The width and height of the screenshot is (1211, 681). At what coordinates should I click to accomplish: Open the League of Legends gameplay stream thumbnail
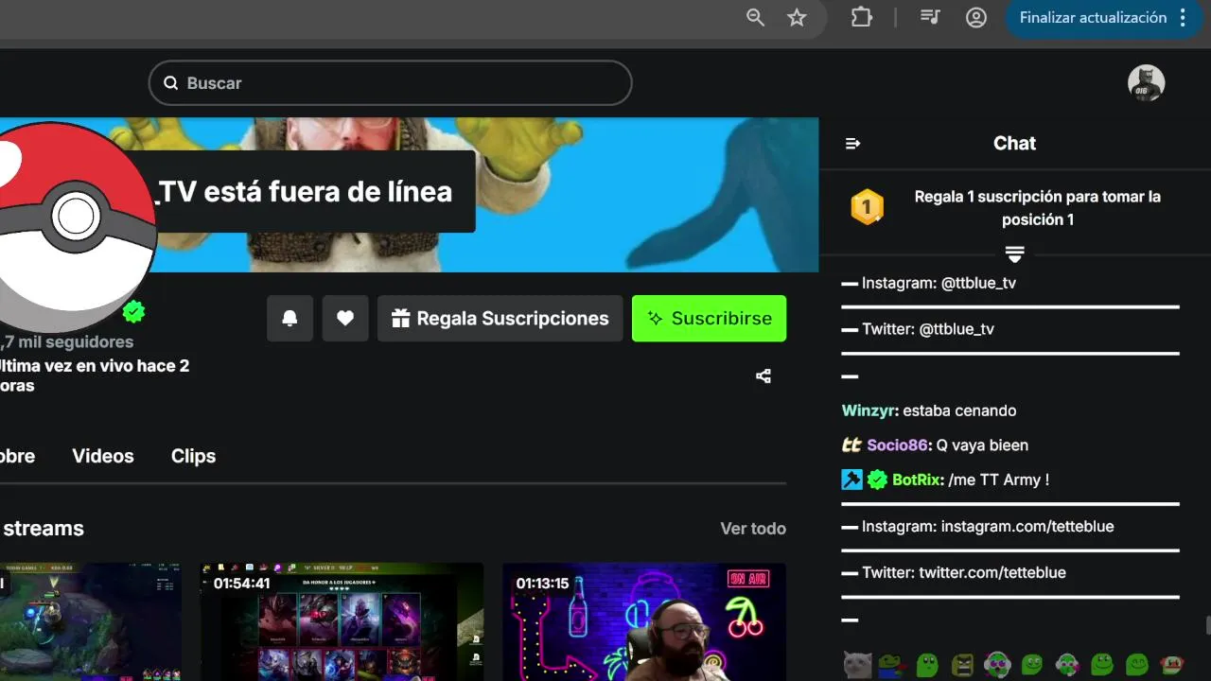tap(91, 621)
